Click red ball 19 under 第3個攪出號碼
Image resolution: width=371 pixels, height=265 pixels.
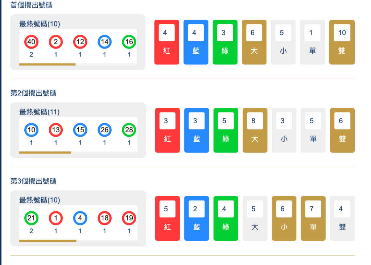click(x=129, y=218)
